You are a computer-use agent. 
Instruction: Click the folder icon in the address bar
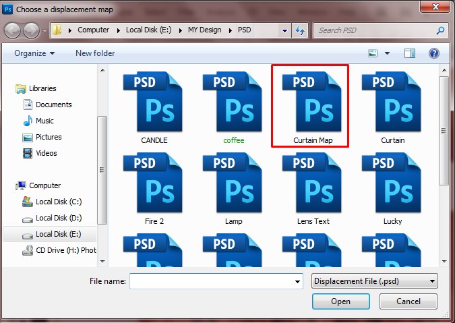(57, 30)
